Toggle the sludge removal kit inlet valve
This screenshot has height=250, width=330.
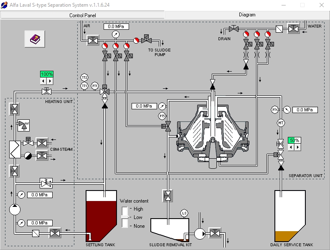[168, 196]
